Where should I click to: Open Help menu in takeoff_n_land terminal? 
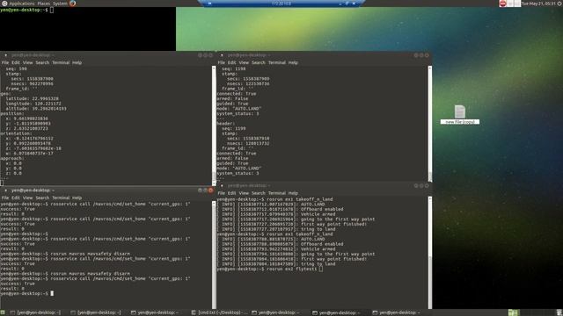coord(293,193)
